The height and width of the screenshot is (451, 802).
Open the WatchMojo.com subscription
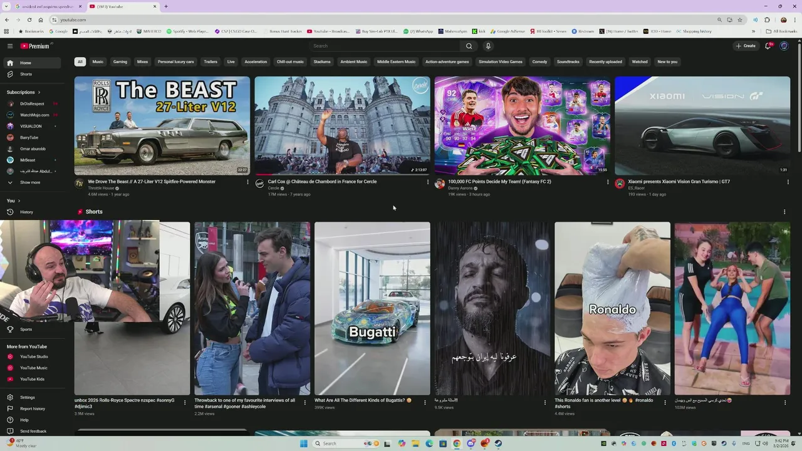point(31,115)
